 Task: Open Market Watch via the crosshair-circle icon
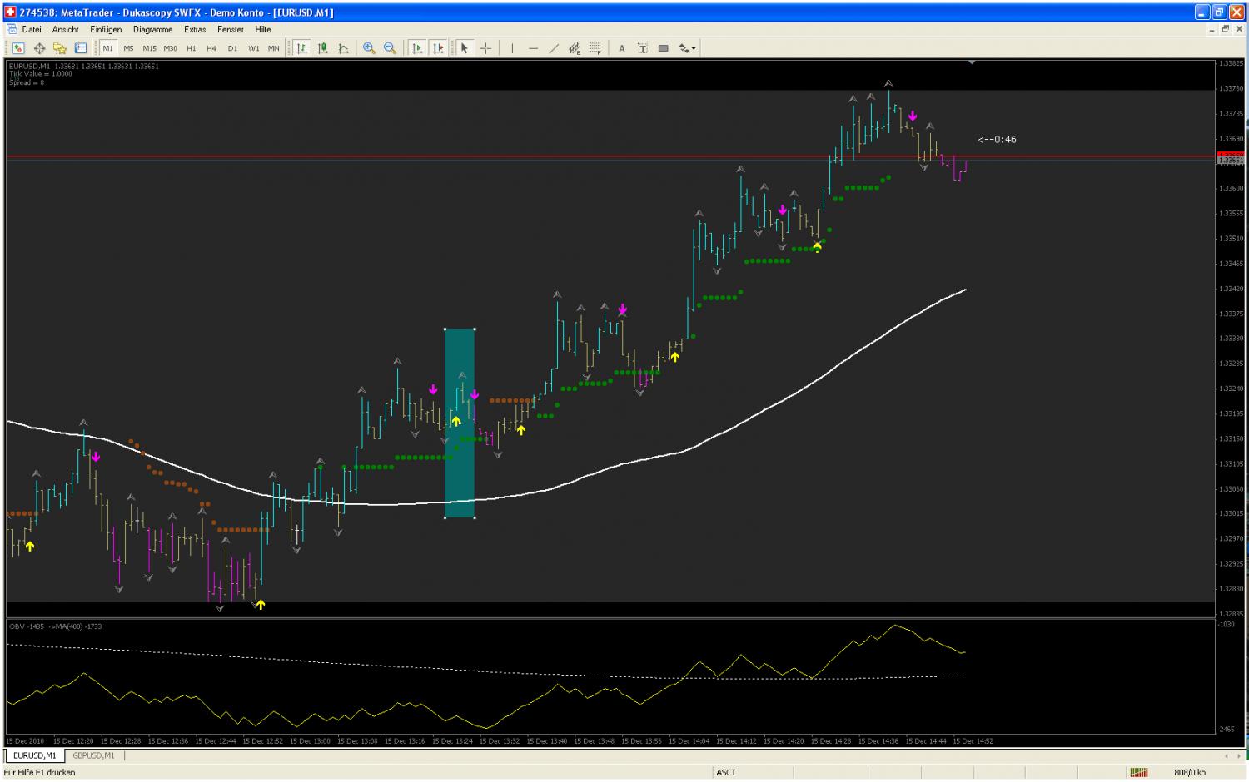(39, 48)
